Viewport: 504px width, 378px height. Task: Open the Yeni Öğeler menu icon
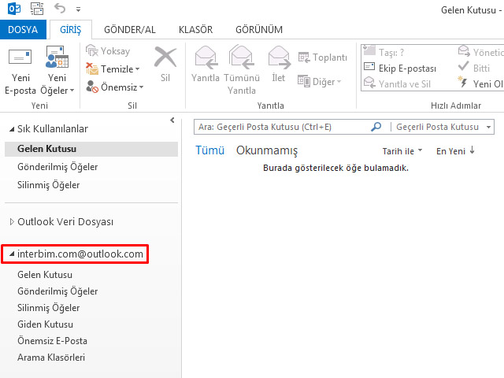(x=57, y=59)
